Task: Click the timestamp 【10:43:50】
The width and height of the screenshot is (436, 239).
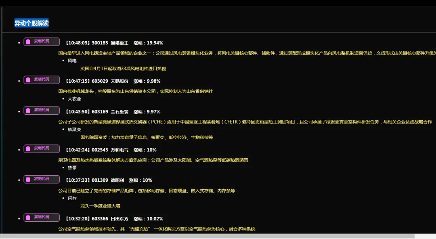Action: 77,111
